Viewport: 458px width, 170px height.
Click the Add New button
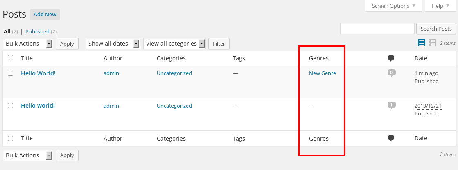(45, 14)
